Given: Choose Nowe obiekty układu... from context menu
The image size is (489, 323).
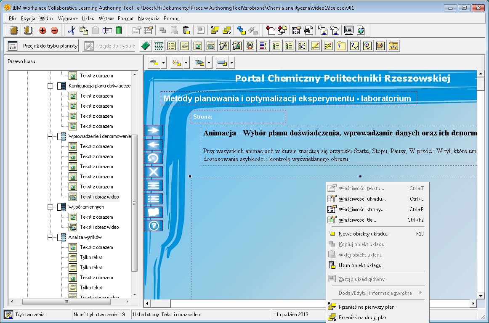Looking at the screenshot, I should pos(377,234).
